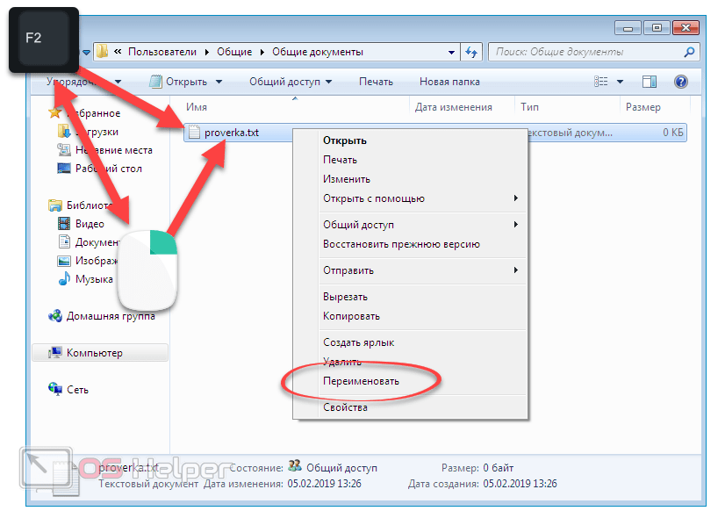The width and height of the screenshot is (725, 511).
Task: Click Дата создания value in details pane
Action: [520, 484]
